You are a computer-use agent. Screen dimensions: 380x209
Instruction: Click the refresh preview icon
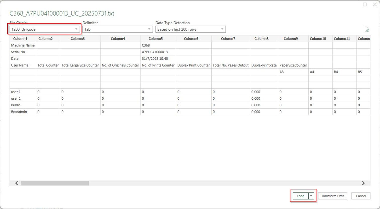[x=367, y=29]
